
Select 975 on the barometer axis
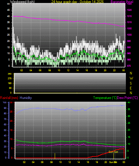pos(129,66)
